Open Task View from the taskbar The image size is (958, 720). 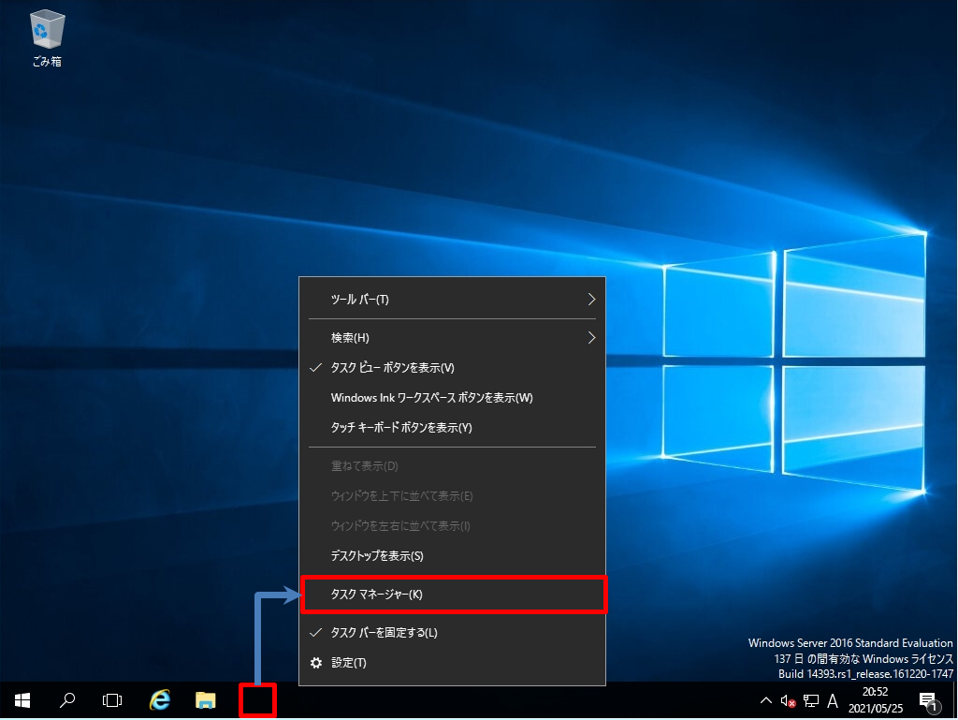(112, 700)
